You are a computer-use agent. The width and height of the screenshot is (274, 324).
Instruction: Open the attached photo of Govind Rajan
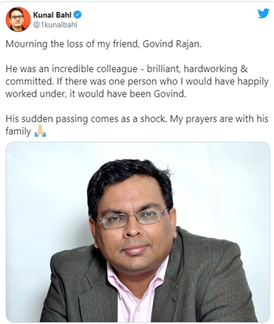138,232
